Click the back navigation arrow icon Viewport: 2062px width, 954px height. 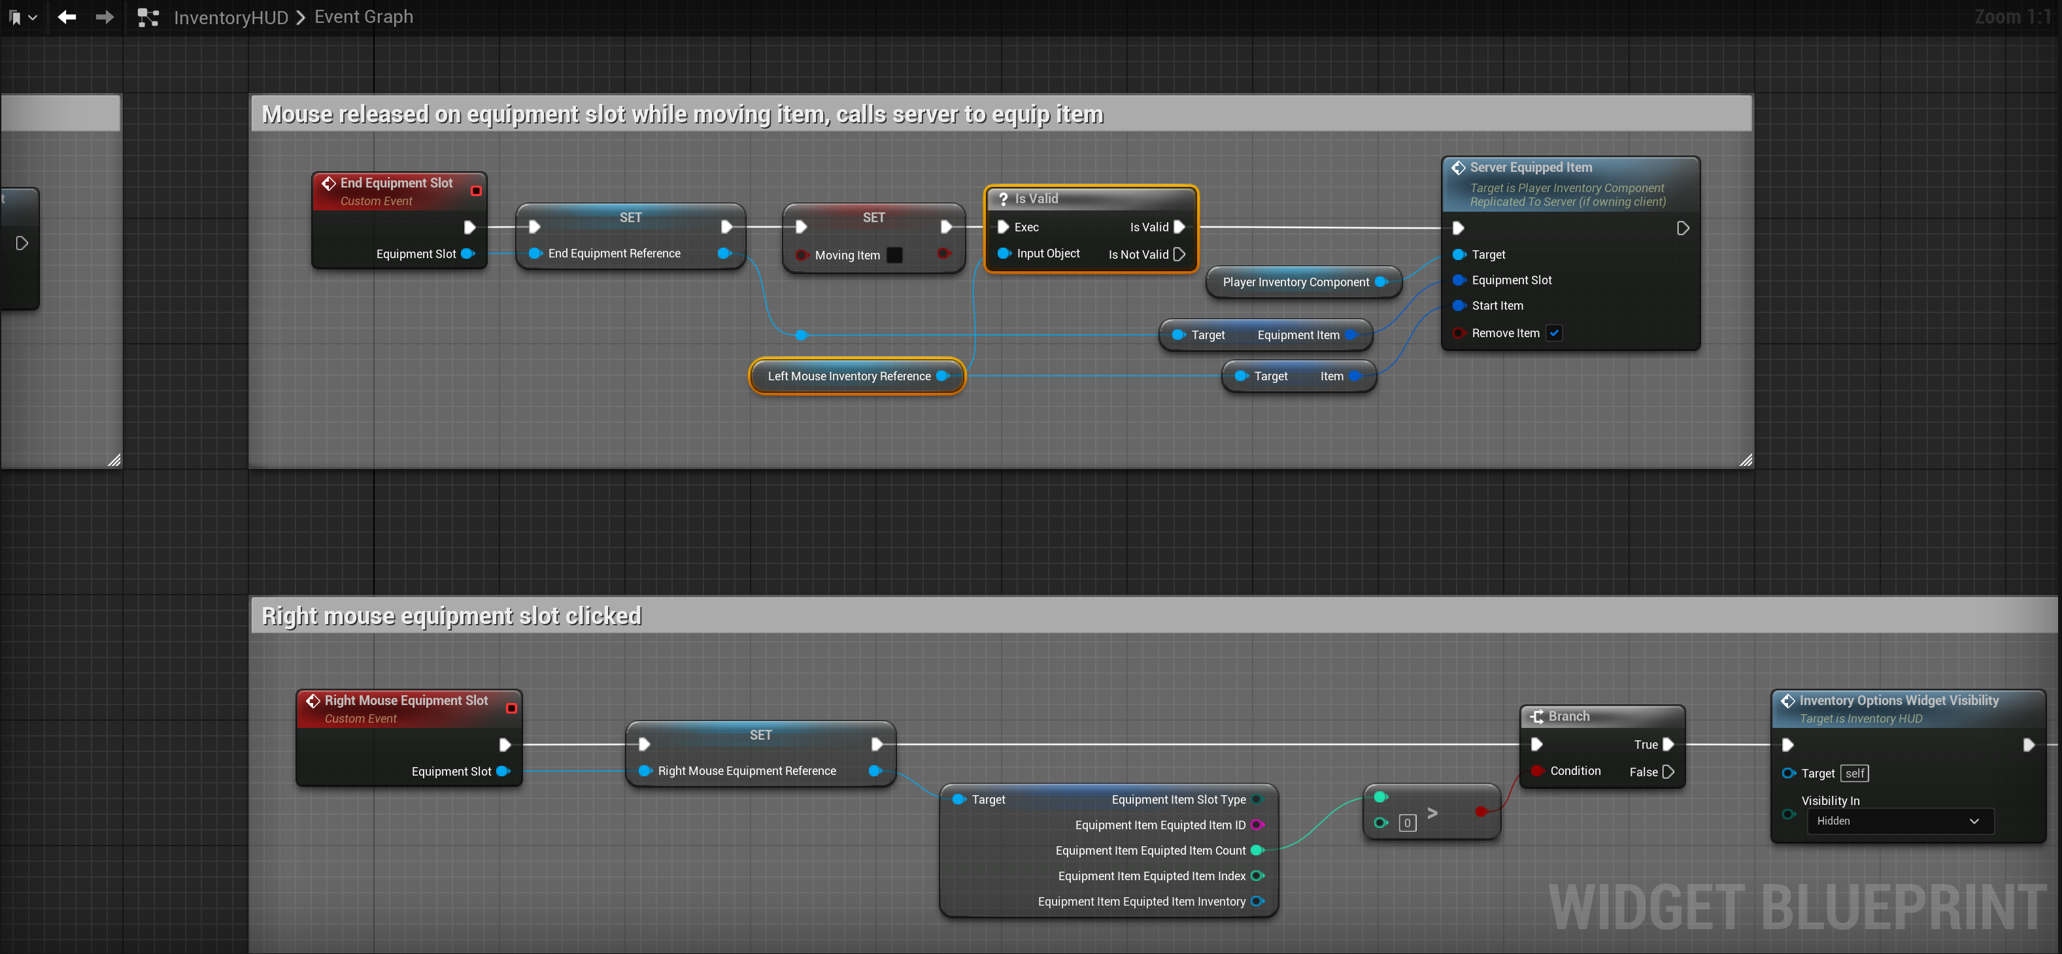click(67, 17)
